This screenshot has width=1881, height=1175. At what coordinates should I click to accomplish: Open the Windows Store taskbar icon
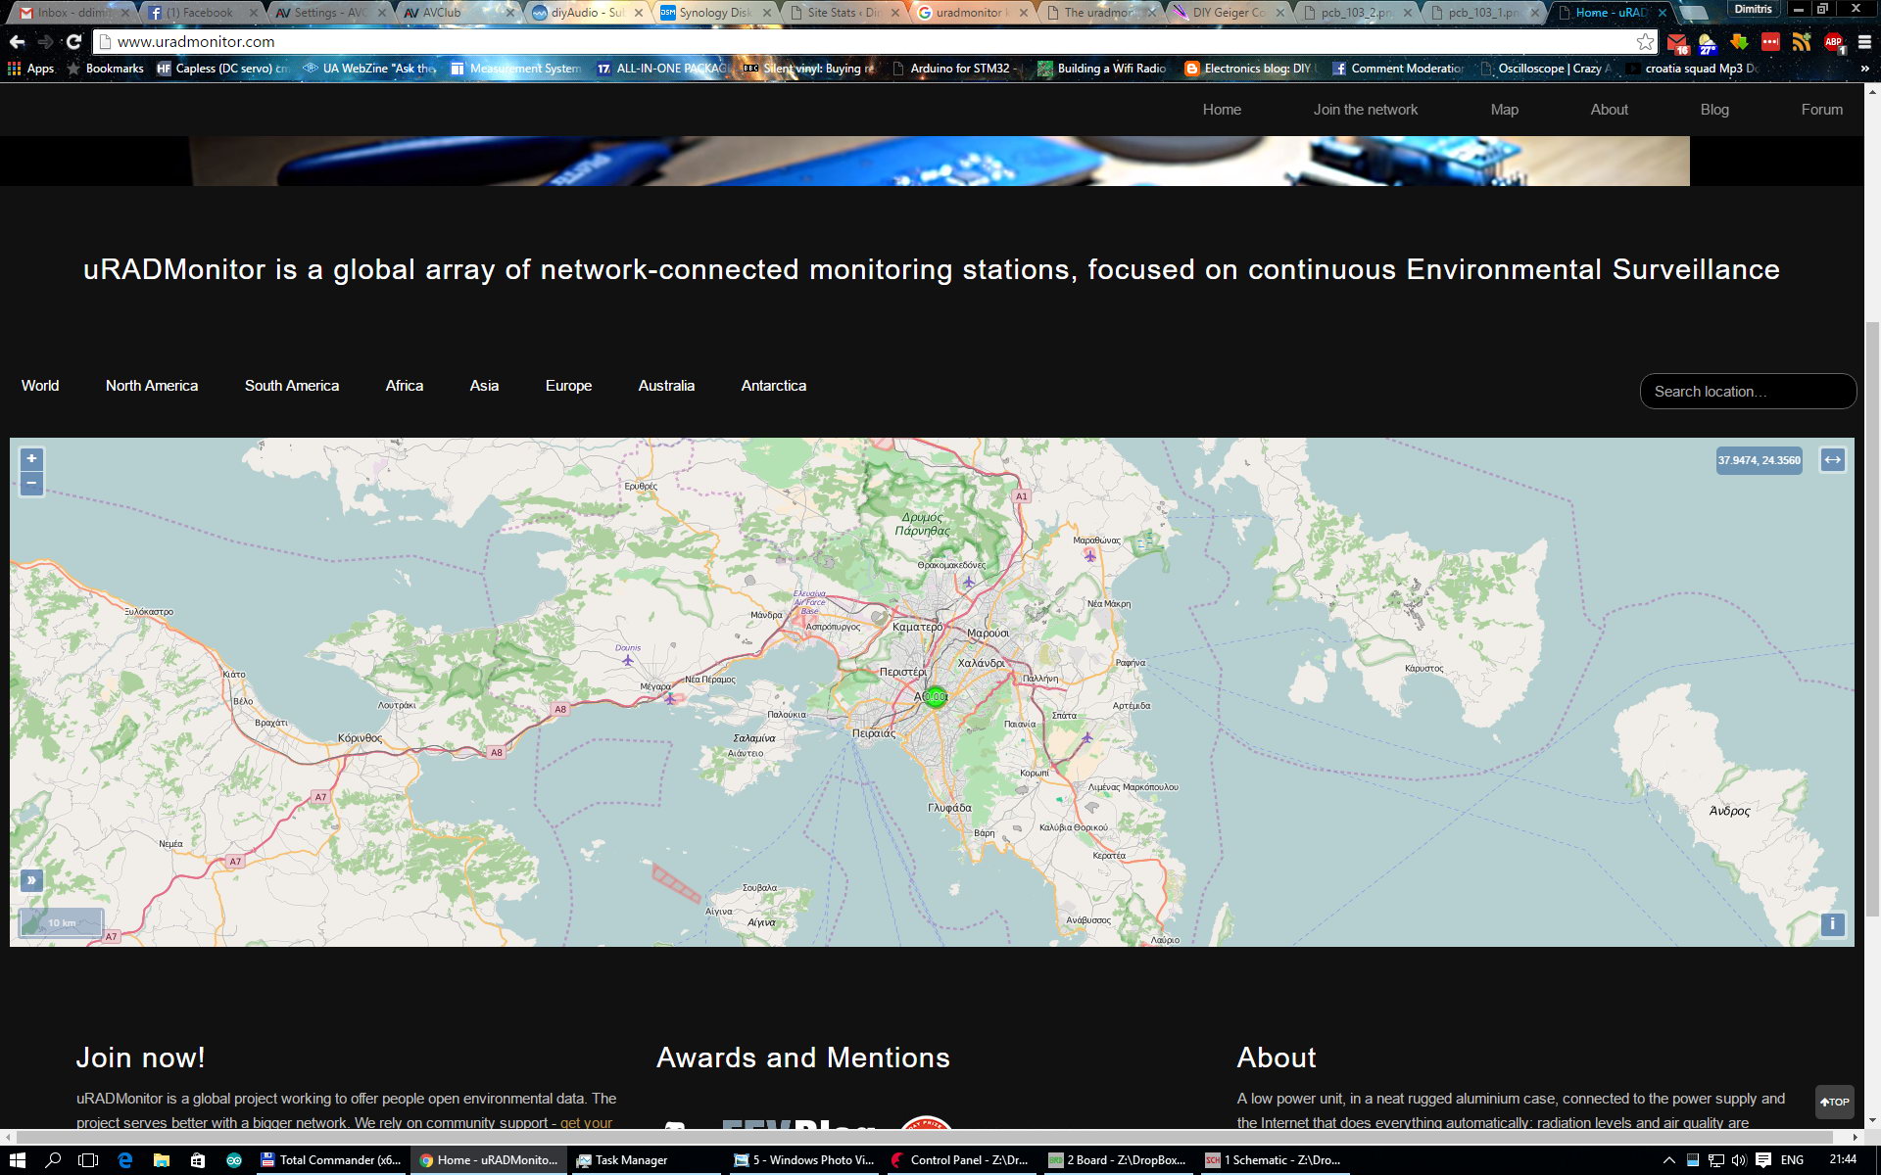(198, 1159)
